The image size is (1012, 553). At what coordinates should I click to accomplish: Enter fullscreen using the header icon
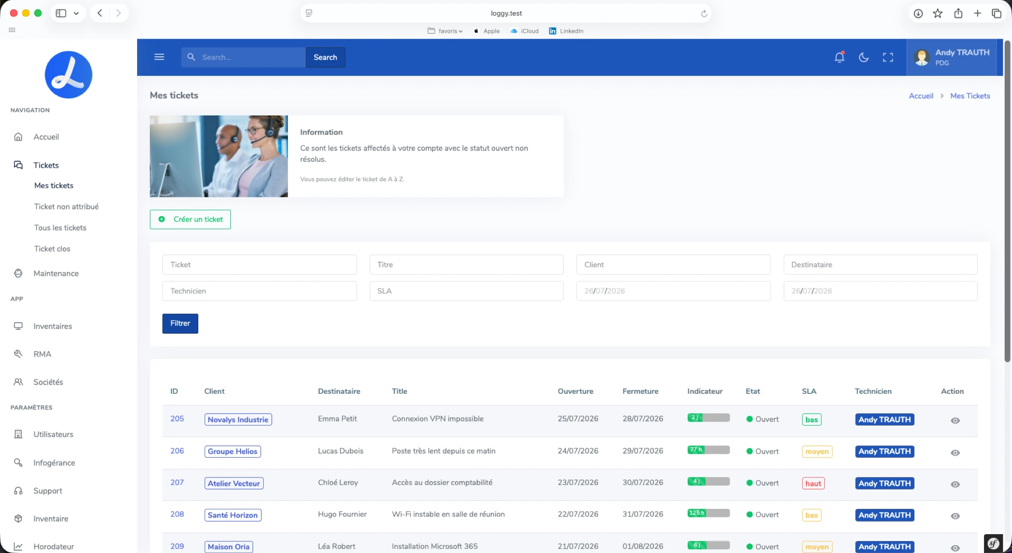pyautogui.click(x=888, y=57)
